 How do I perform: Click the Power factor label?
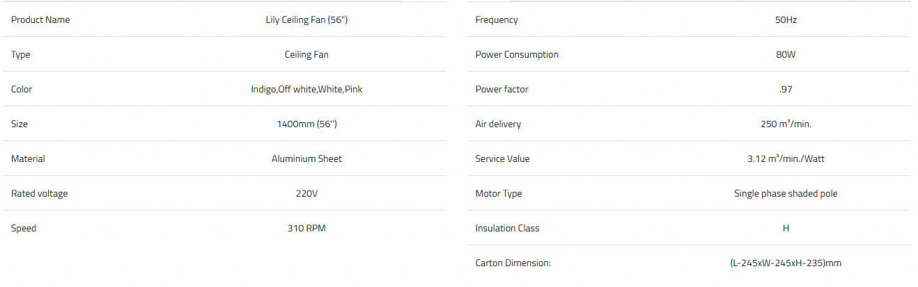[x=501, y=90]
